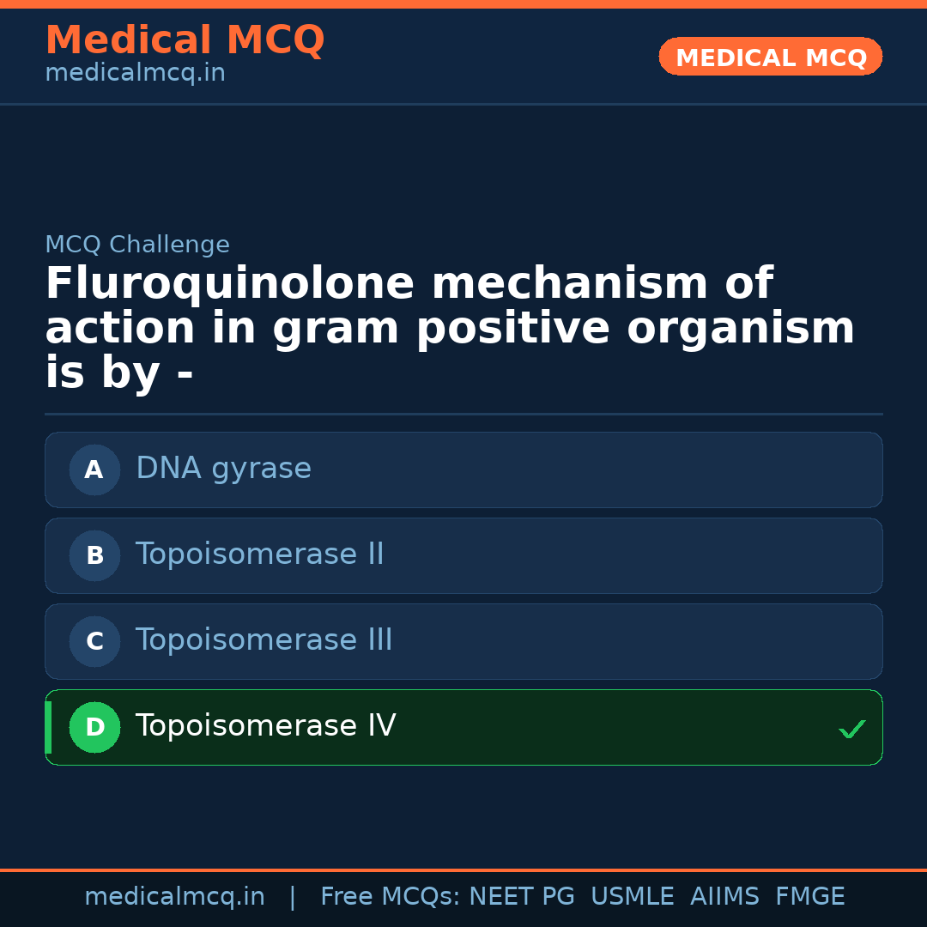The width and height of the screenshot is (927, 927).
Task: Open the Medical MCQ title heading
Action: coord(185,40)
